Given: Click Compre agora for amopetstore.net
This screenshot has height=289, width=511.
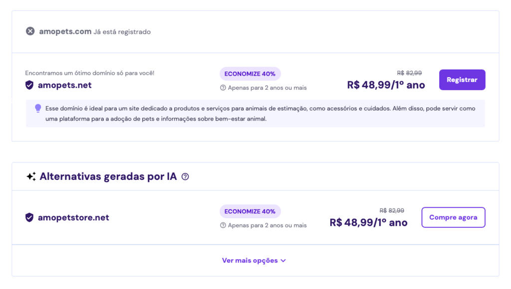Looking at the screenshot, I should (x=453, y=217).
